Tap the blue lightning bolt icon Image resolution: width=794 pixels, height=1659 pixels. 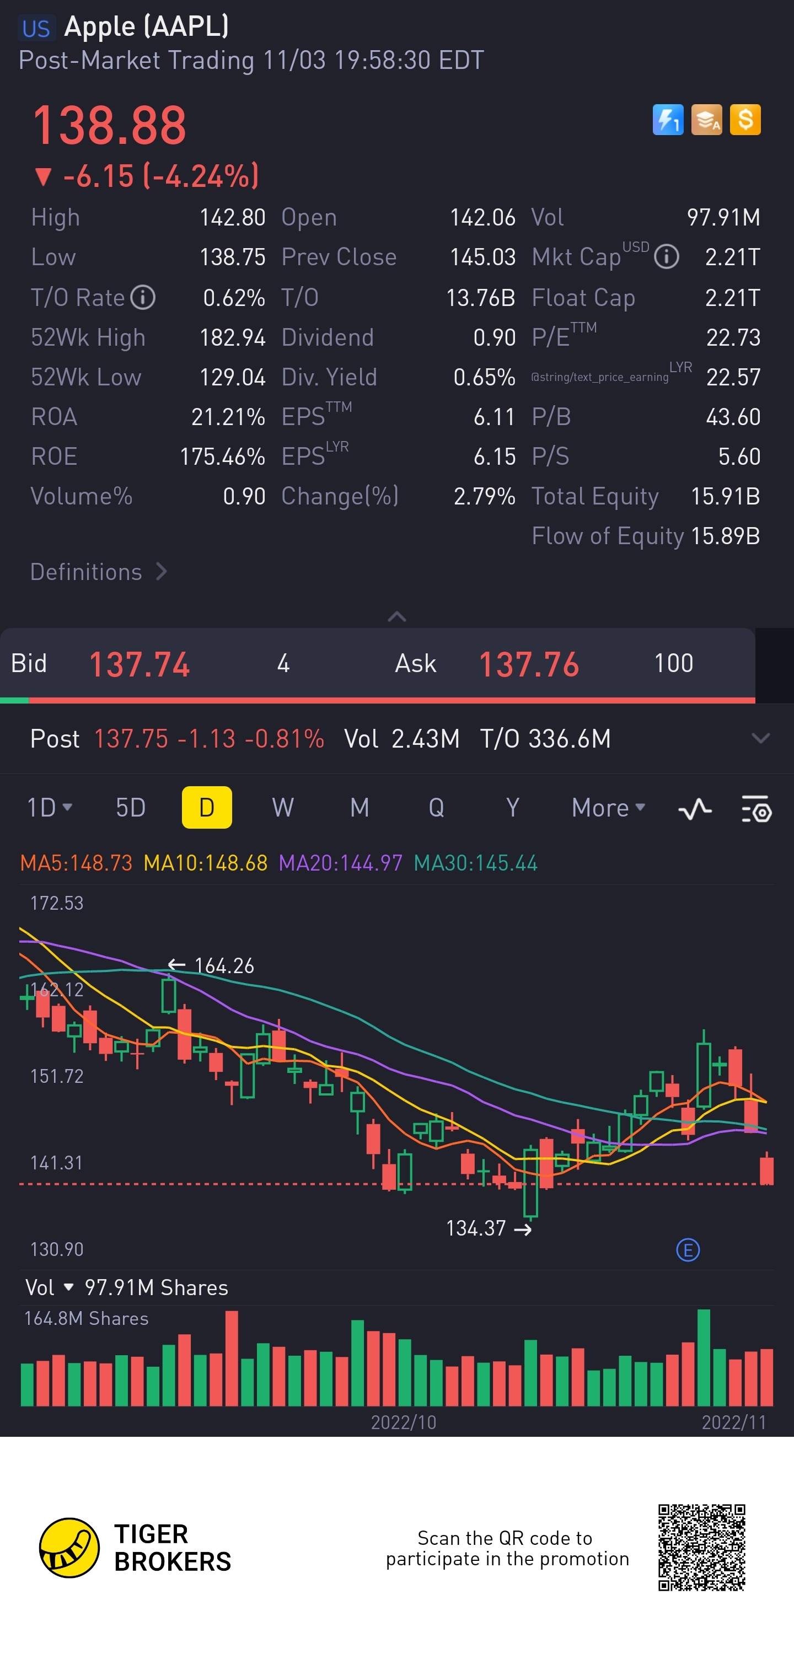668,120
